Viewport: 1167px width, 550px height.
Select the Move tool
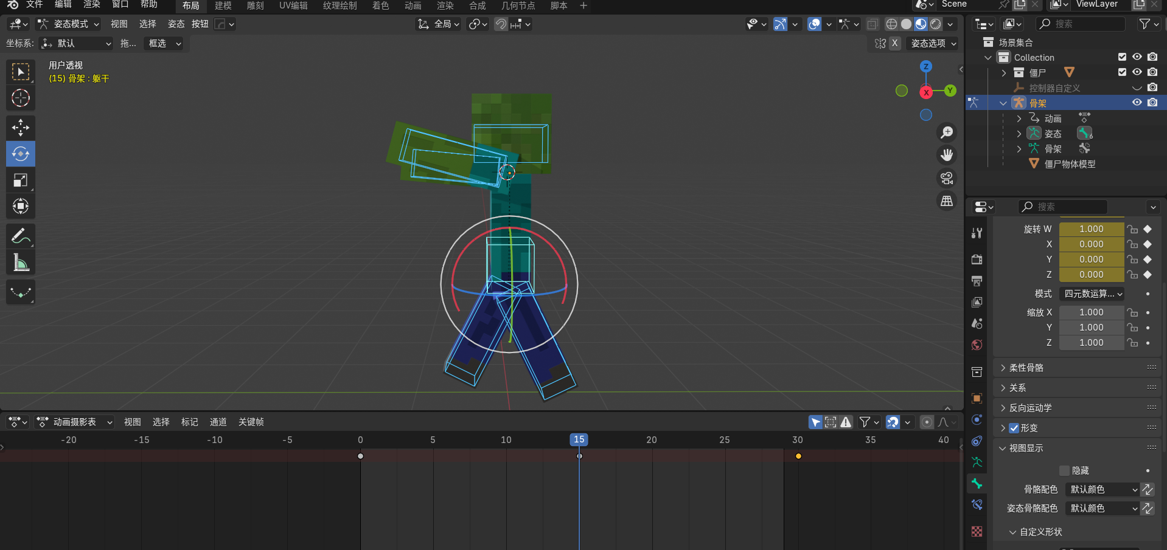pos(21,128)
